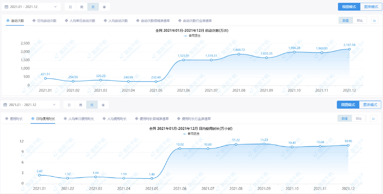Image resolution: width=383 pixels, height=194 pixels.
Task: Select 周 granularity in upper toolbar
Action: 82,7
